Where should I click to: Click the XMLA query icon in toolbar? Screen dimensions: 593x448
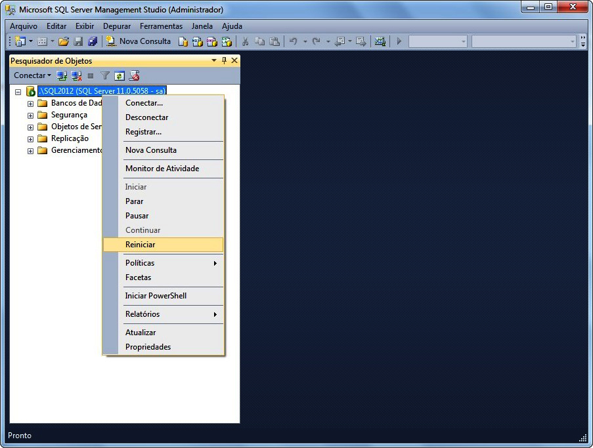[227, 41]
